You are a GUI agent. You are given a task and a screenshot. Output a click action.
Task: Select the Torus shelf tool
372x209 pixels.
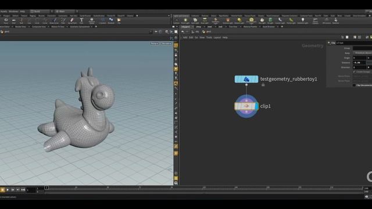pyautogui.click(x=6, y=21)
